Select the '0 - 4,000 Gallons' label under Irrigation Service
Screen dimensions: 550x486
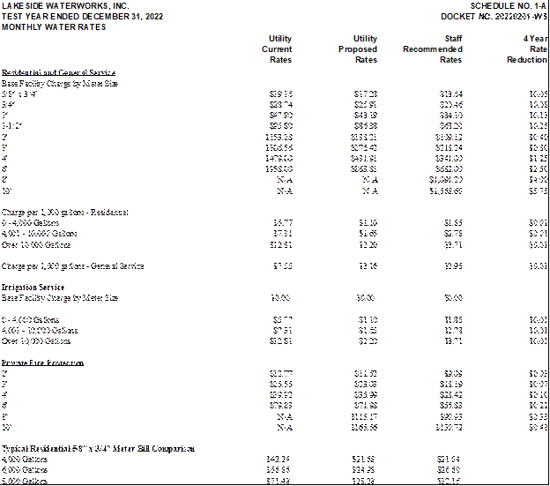tap(30, 319)
